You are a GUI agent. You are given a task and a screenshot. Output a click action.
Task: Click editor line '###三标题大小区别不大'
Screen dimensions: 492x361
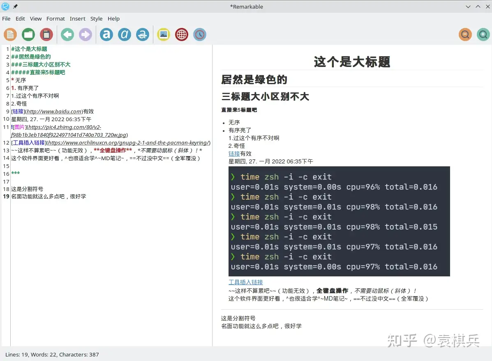(x=41, y=64)
